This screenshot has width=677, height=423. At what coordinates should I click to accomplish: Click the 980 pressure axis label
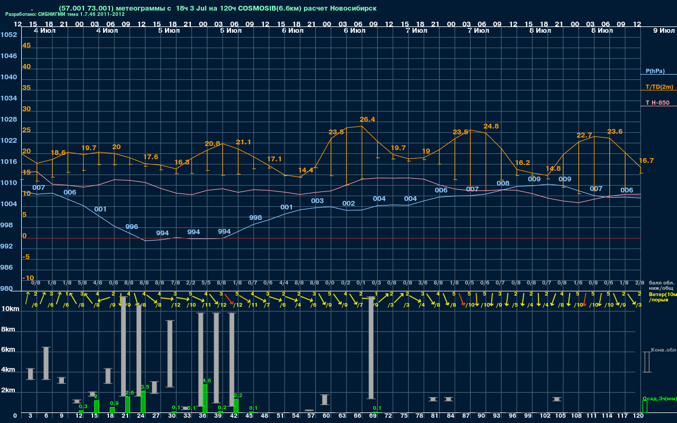6,289
